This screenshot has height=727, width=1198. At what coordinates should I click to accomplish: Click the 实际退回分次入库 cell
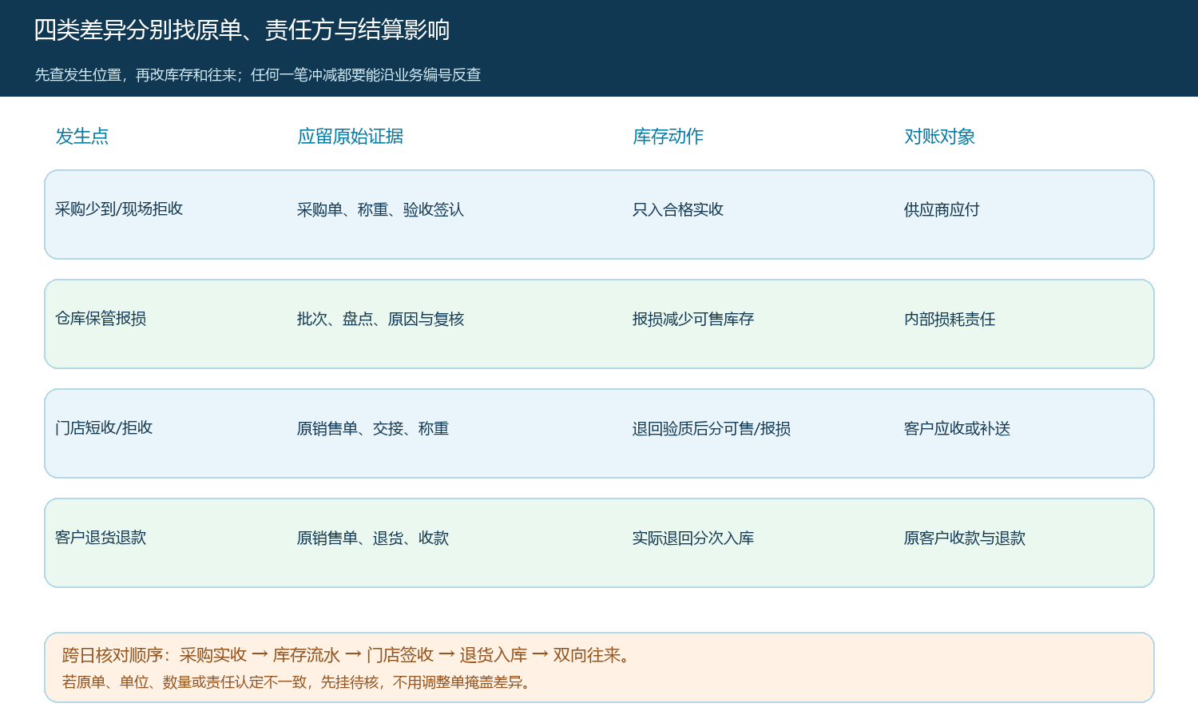693,538
